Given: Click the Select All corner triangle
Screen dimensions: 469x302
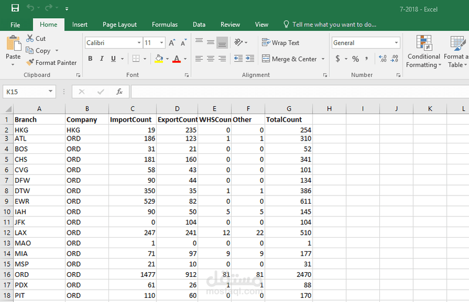Looking at the screenshot, I should [x=8, y=109].
